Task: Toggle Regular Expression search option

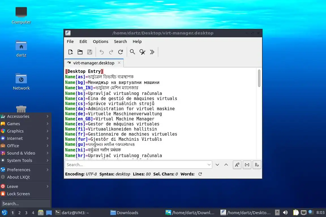Action: 257,165
